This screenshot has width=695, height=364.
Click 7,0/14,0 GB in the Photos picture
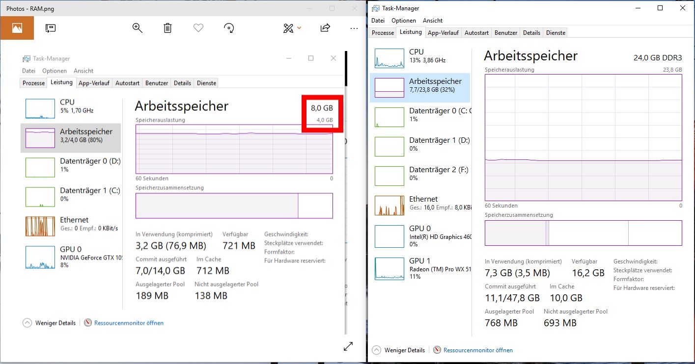coord(161,271)
